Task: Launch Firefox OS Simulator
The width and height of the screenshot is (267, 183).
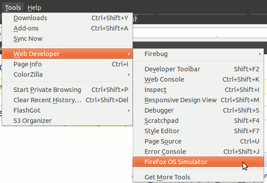Action: tap(199, 162)
